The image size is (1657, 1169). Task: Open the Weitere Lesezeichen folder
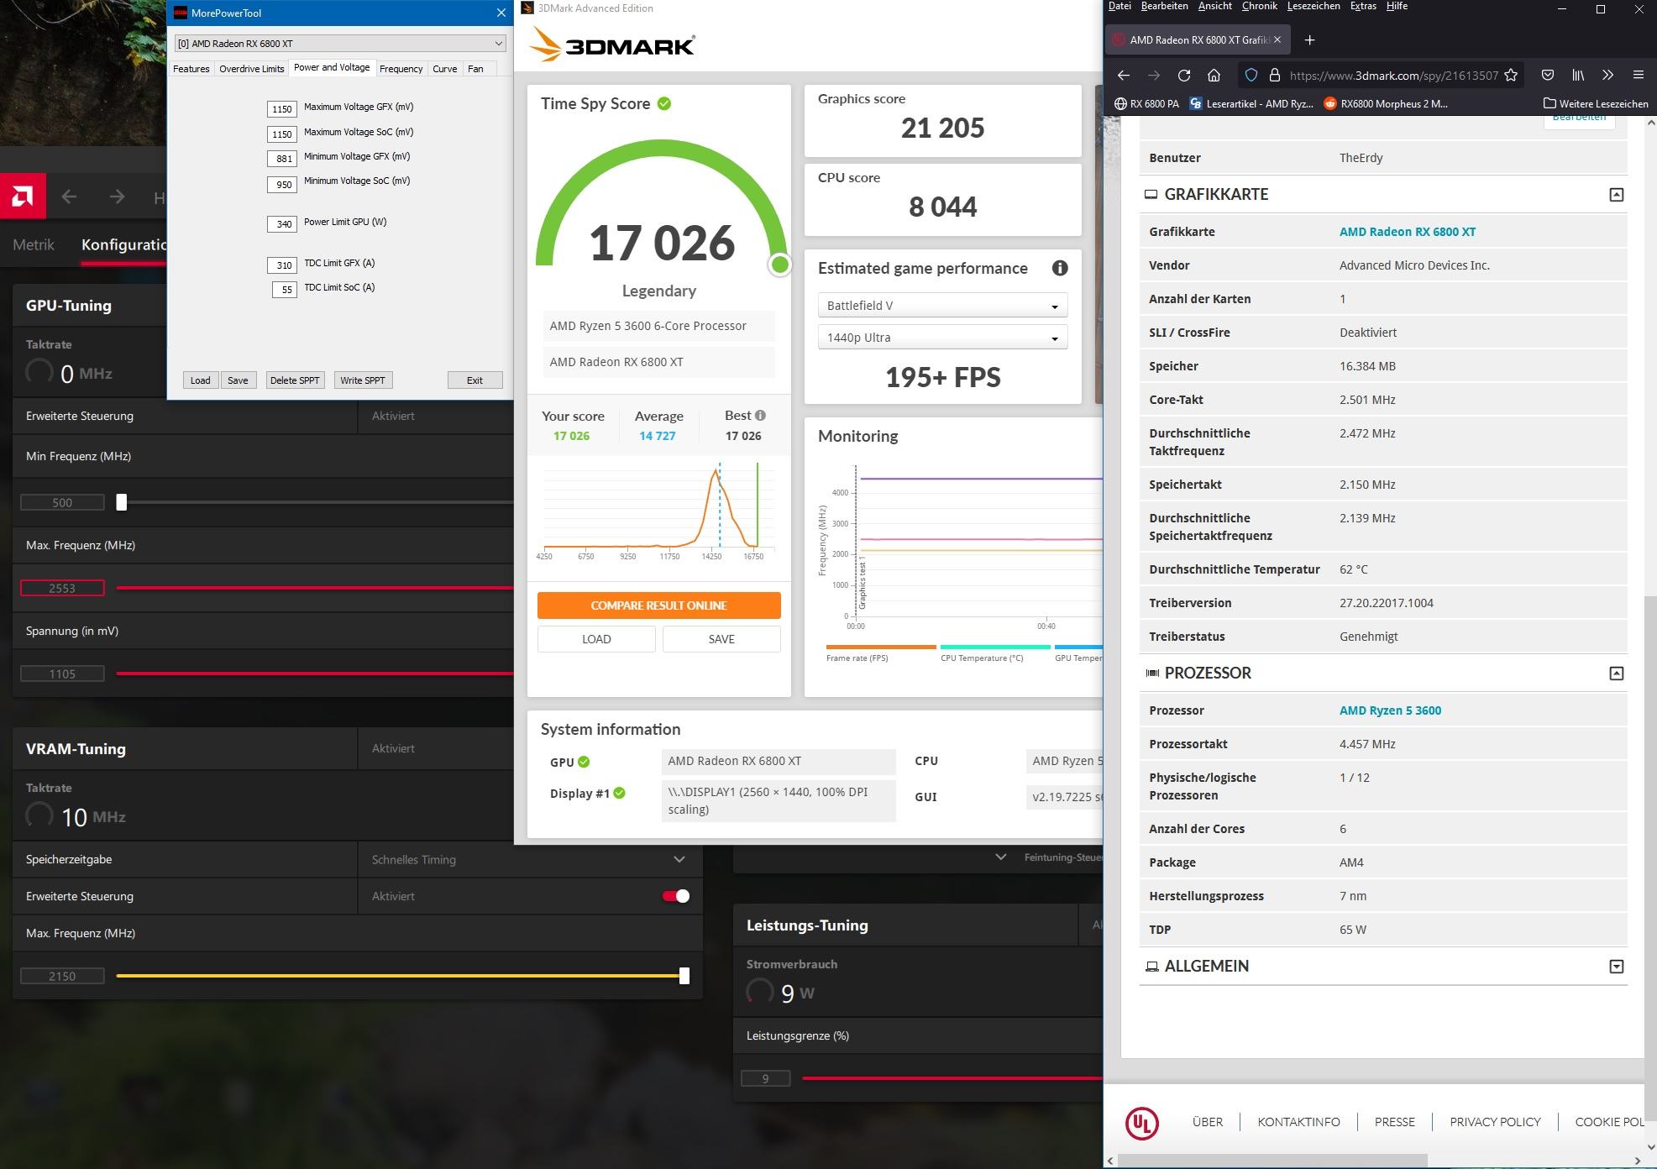(1596, 104)
